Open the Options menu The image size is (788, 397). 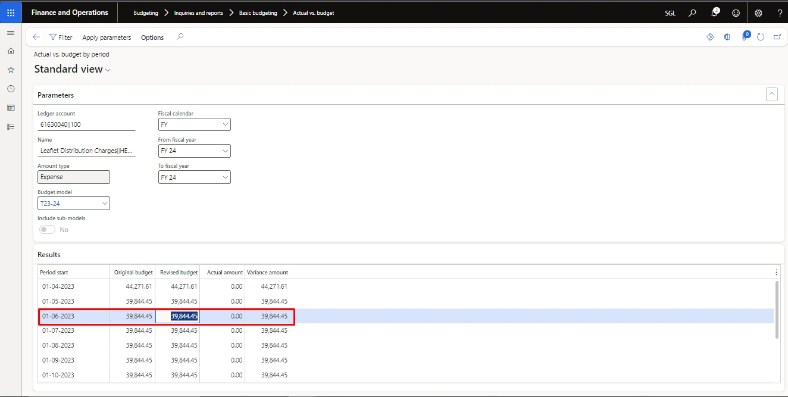(x=152, y=37)
